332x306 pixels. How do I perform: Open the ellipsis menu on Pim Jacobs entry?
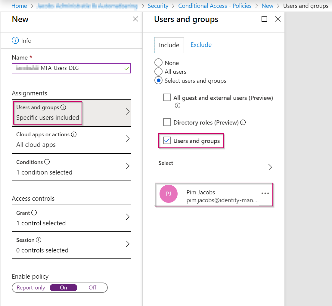click(265, 193)
